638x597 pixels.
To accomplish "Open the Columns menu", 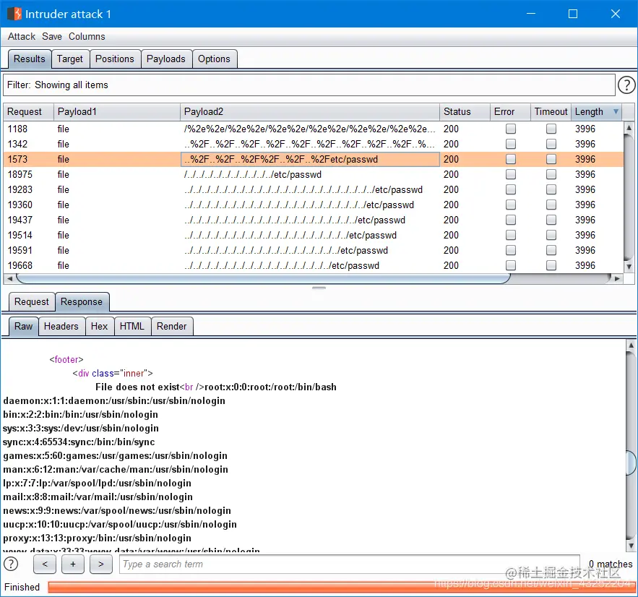I will point(87,37).
